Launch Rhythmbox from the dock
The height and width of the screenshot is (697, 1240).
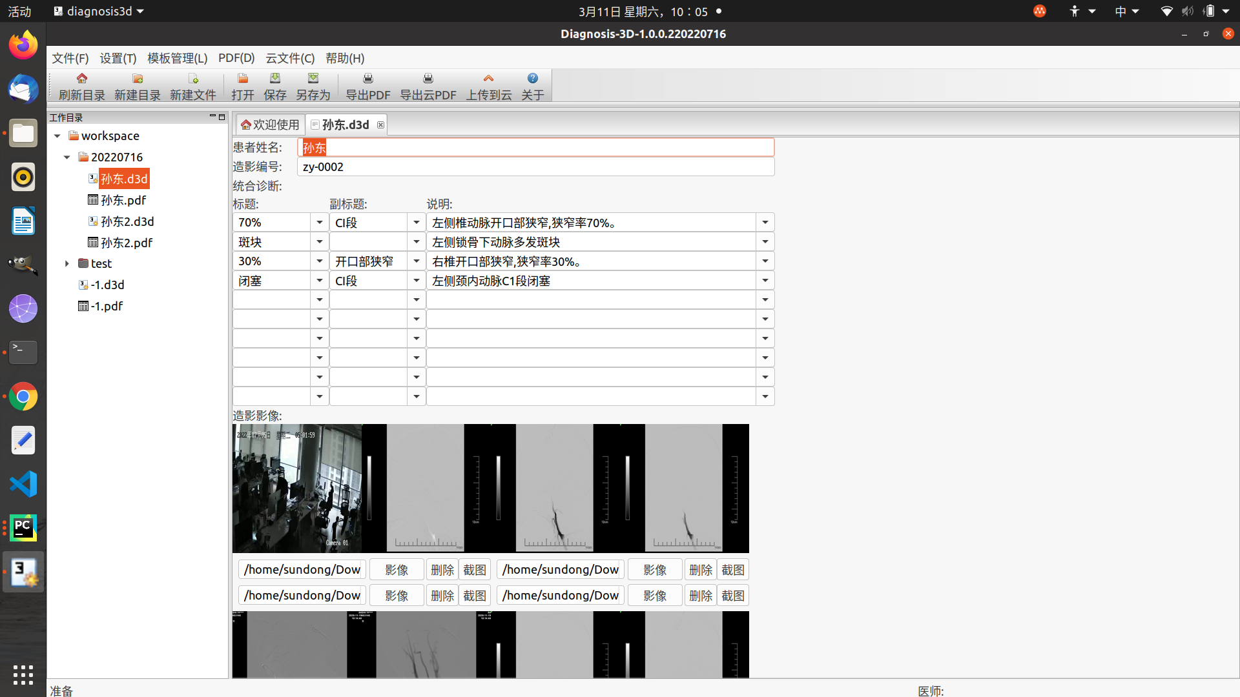[23, 177]
